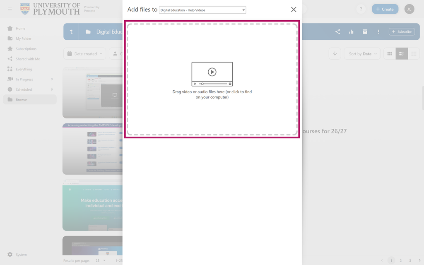Open the help question mark icon
The height and width of the screenshot is (265, 424).
click(361, 9)
